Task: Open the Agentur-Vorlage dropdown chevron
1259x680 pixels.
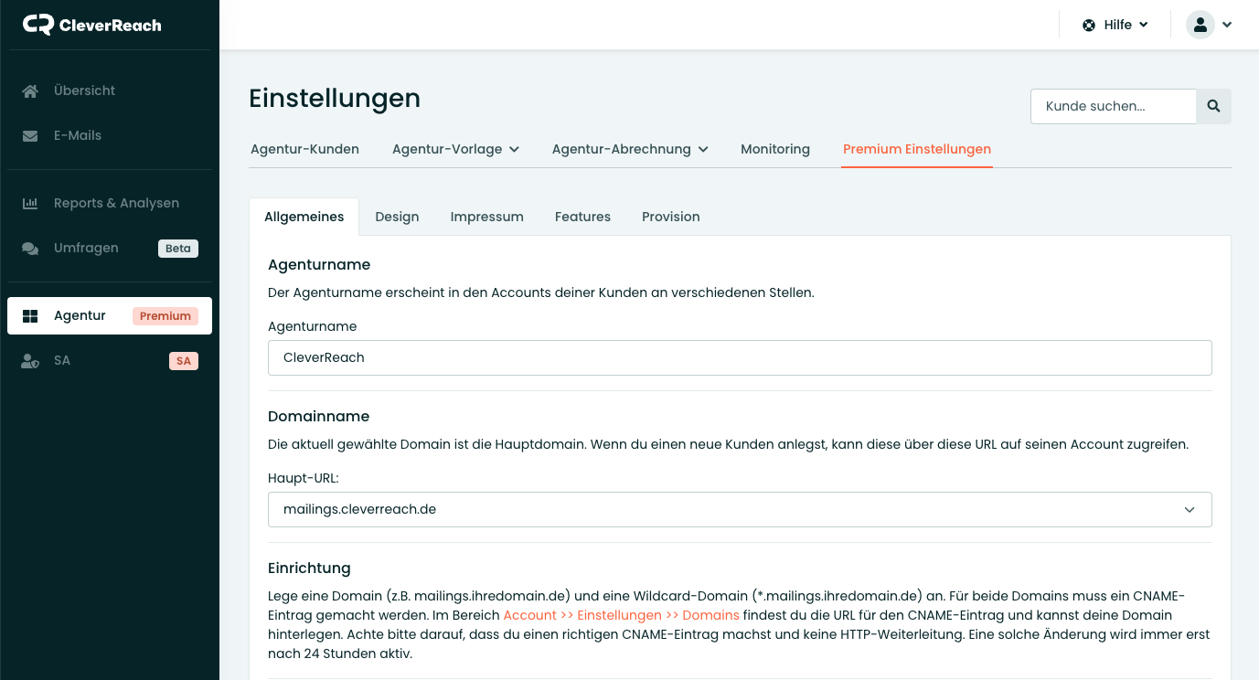Action: click(514, 149)
